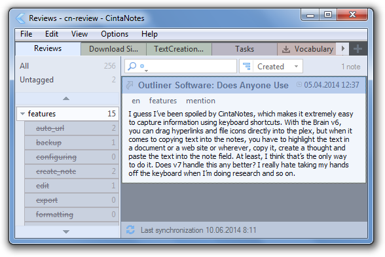Switch to the Tasks tab
The height and width of the screenshot is (257, 385).
click(x=244, y=49)
